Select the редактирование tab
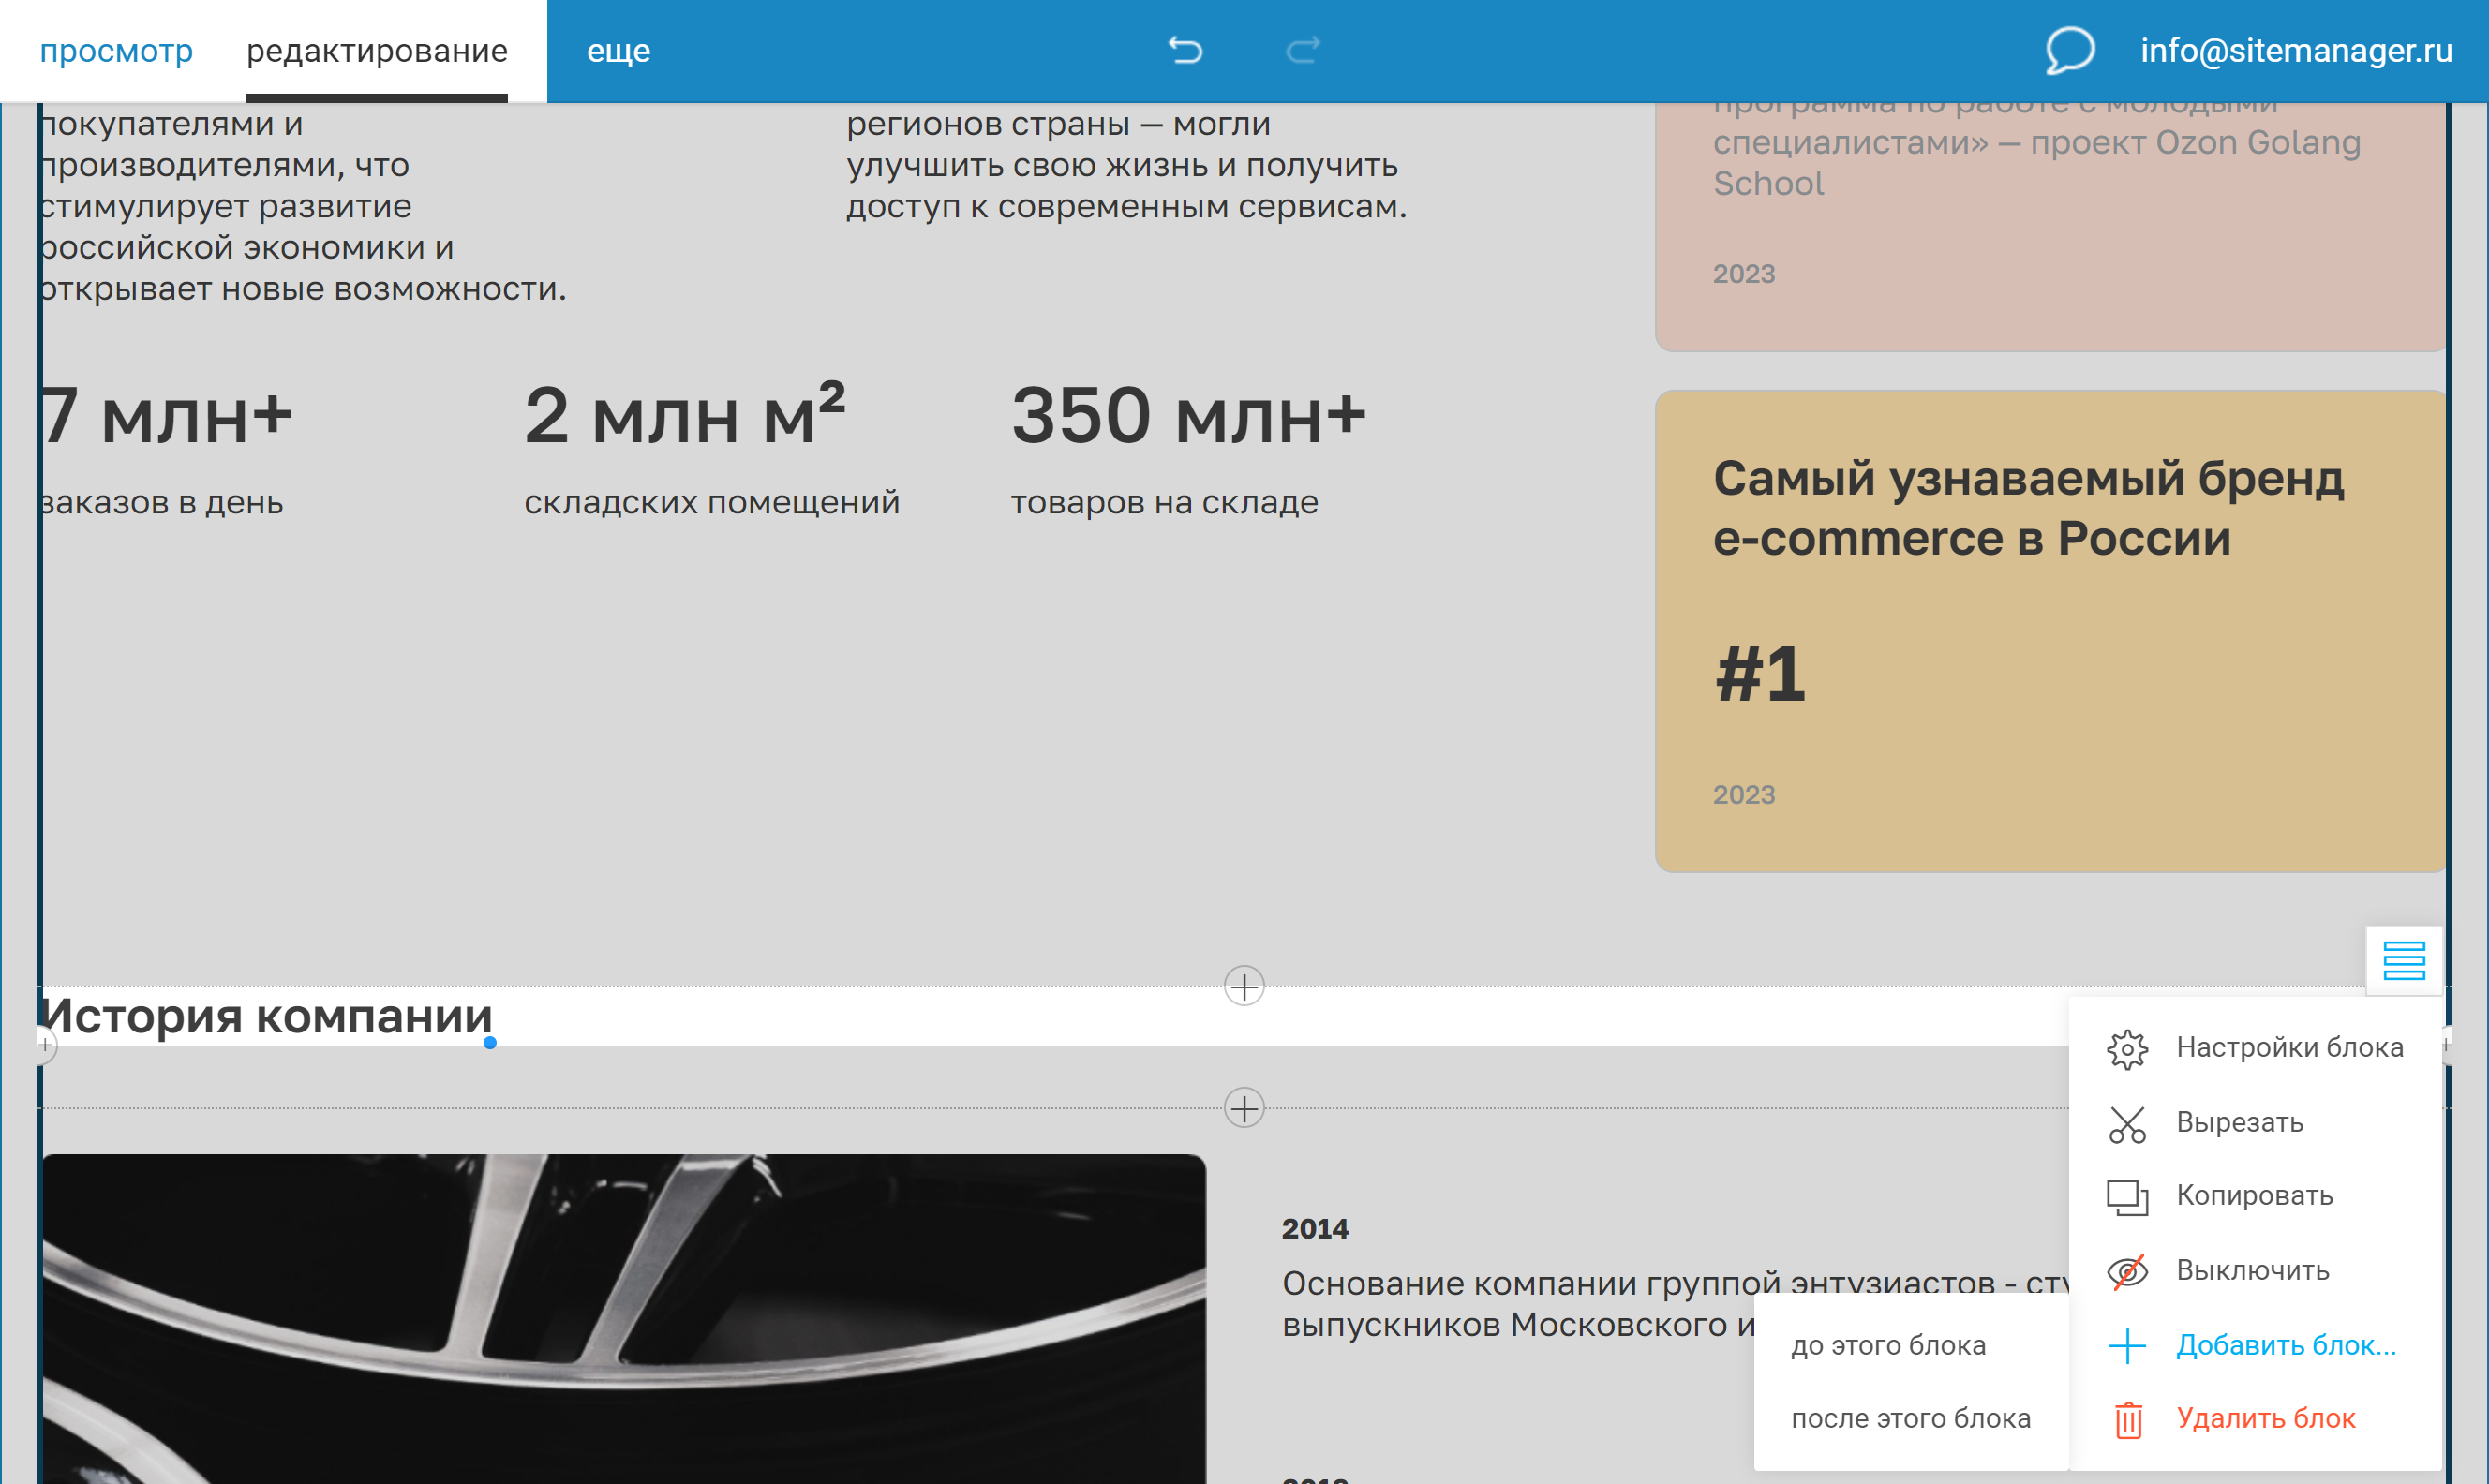Image resolution: width=2489 pixels, height=1484 pixels. [377, 50]
